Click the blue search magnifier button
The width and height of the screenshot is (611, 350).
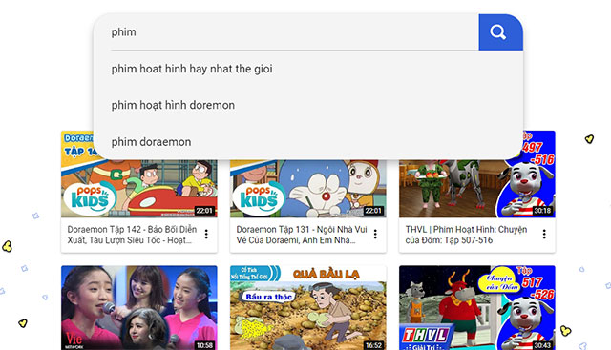pyautogui.click(x=500, y=32)
